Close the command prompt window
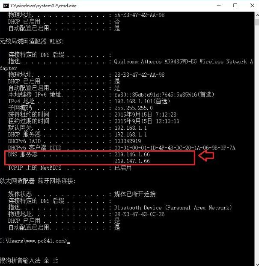The height and width of the screenshot is (266, 259). point(252,6)
